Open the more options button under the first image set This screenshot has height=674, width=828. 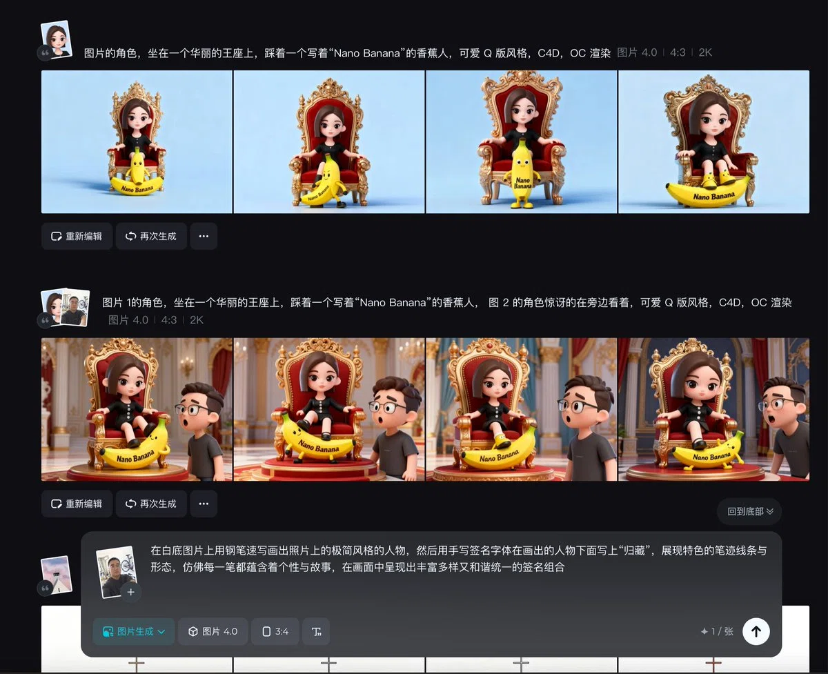click(x=204, y=236)
